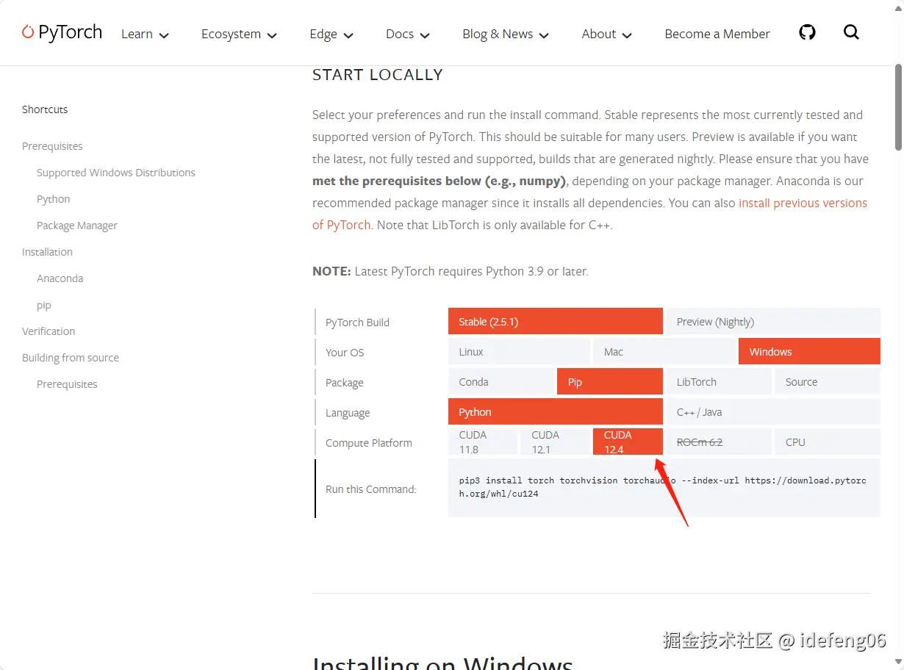
Task: Jump to pip sidebar section
Action: (44, 305)
